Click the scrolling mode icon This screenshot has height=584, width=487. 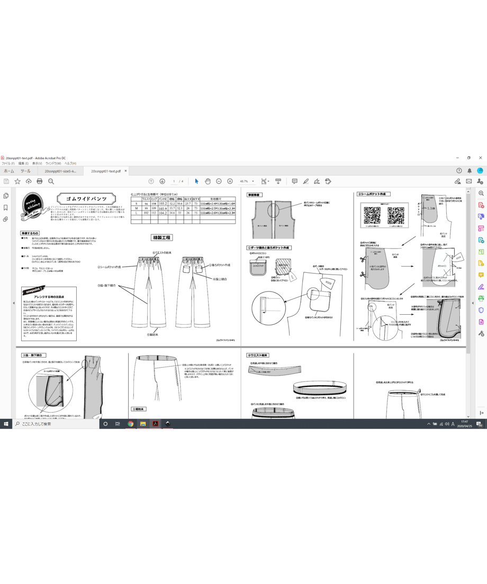tap(278, 181)
